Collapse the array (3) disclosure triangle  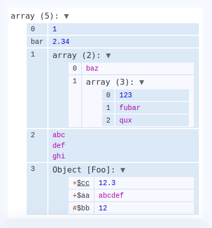tap(142, 82)
